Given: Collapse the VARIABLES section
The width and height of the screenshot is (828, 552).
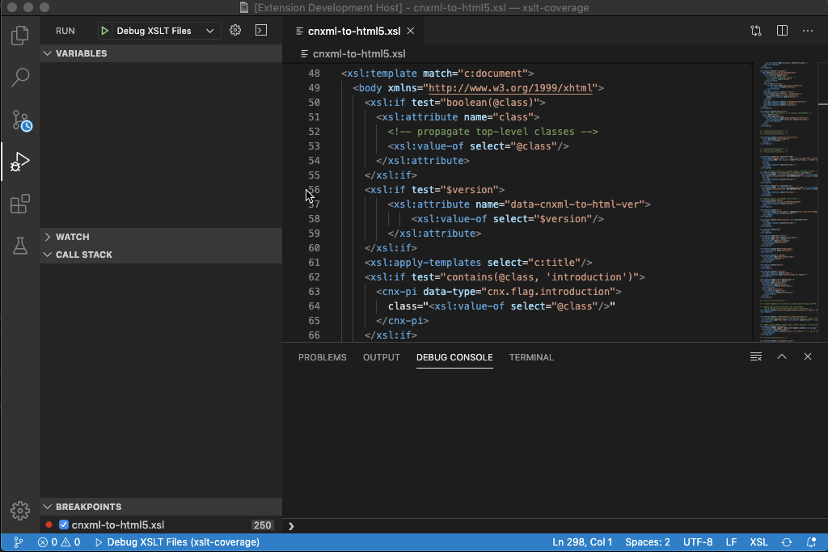Looking at the screenshot, I should coord(48,53).
